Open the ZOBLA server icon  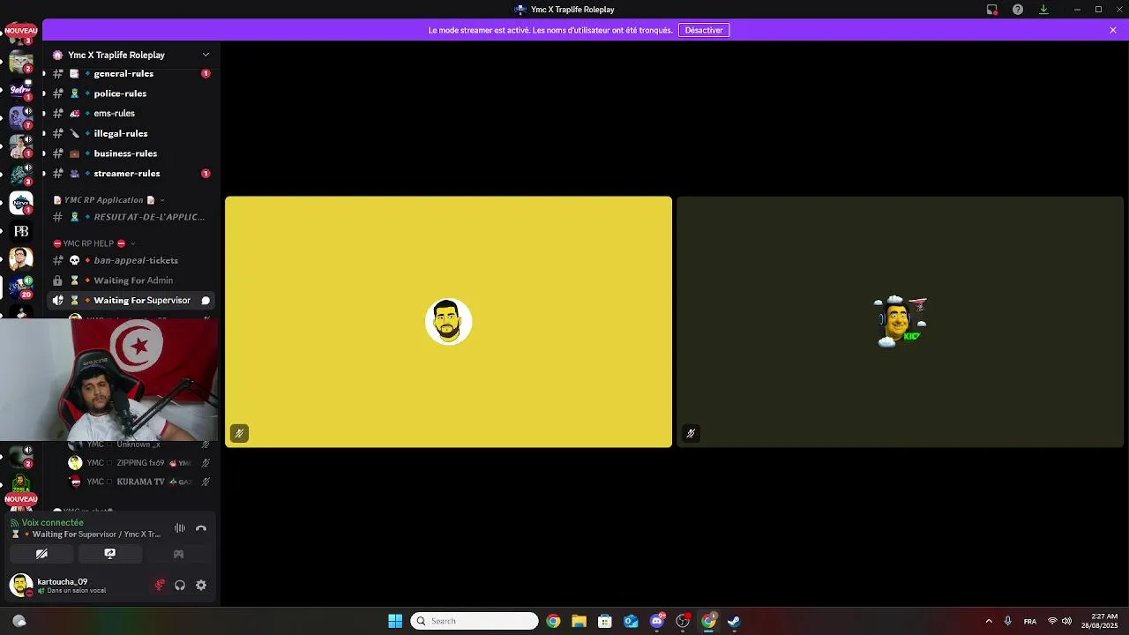click(x=21, y=484)
